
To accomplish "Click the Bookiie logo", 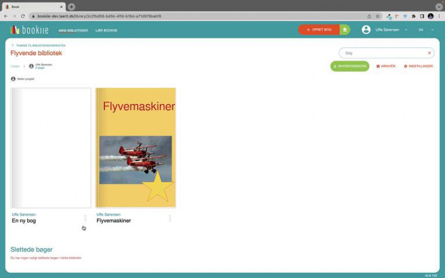I will (29, 30).
